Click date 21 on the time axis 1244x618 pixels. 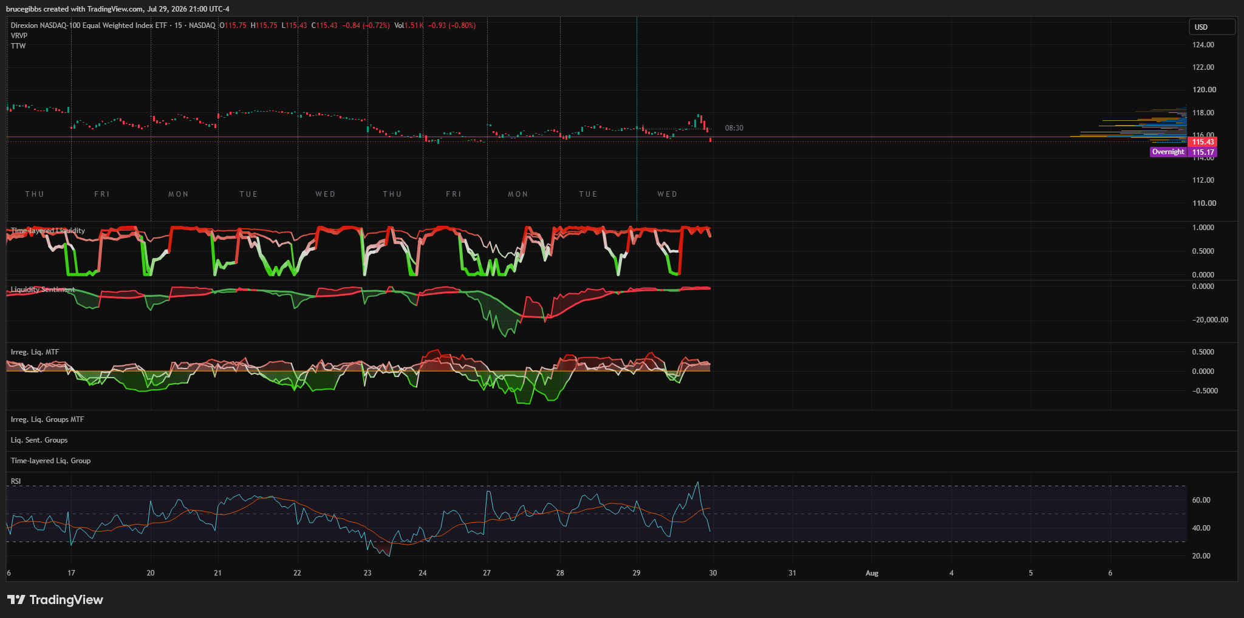[x=217, y=573]
